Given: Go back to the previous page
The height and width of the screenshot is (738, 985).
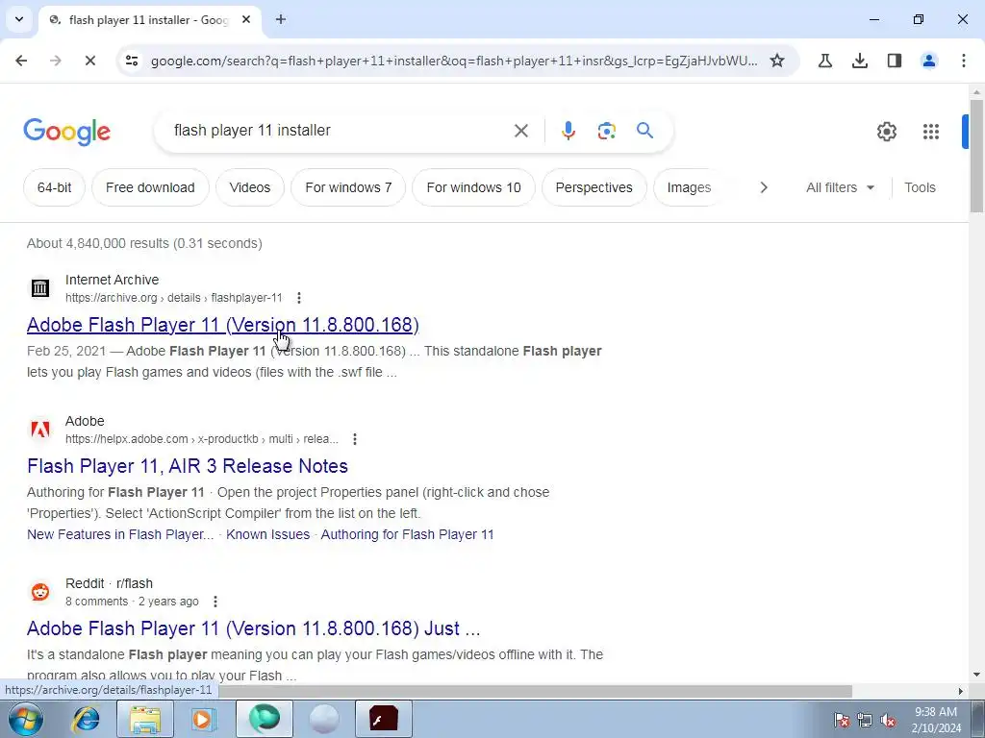Looking at the screenshot, I should (21, 61).
